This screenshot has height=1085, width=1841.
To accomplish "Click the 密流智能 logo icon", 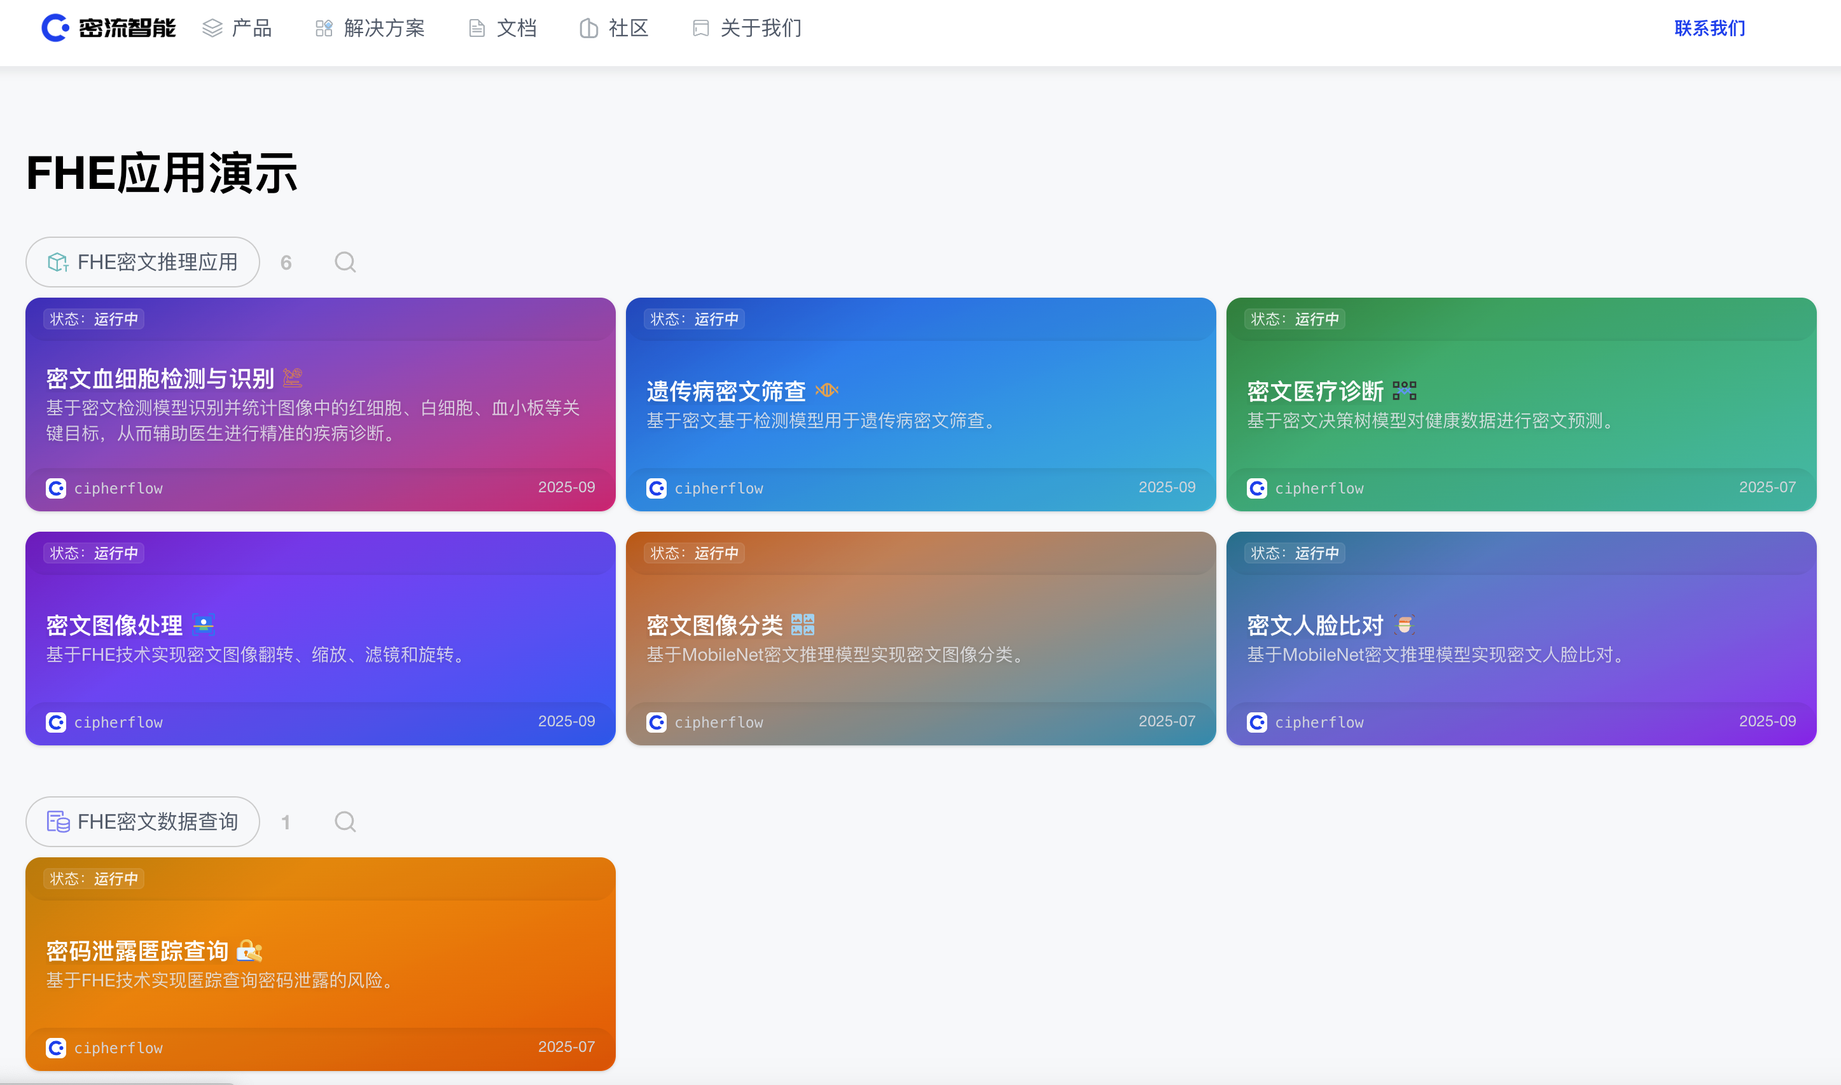I will tap(55, 28).
